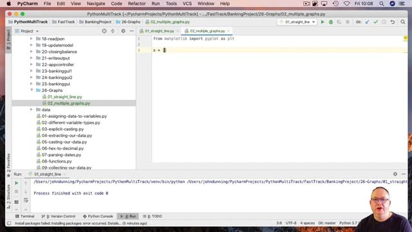This screenshot has width=412, height=232.
Task: Click 4 spaces indent setting in status bar
Action: [307, 223]
